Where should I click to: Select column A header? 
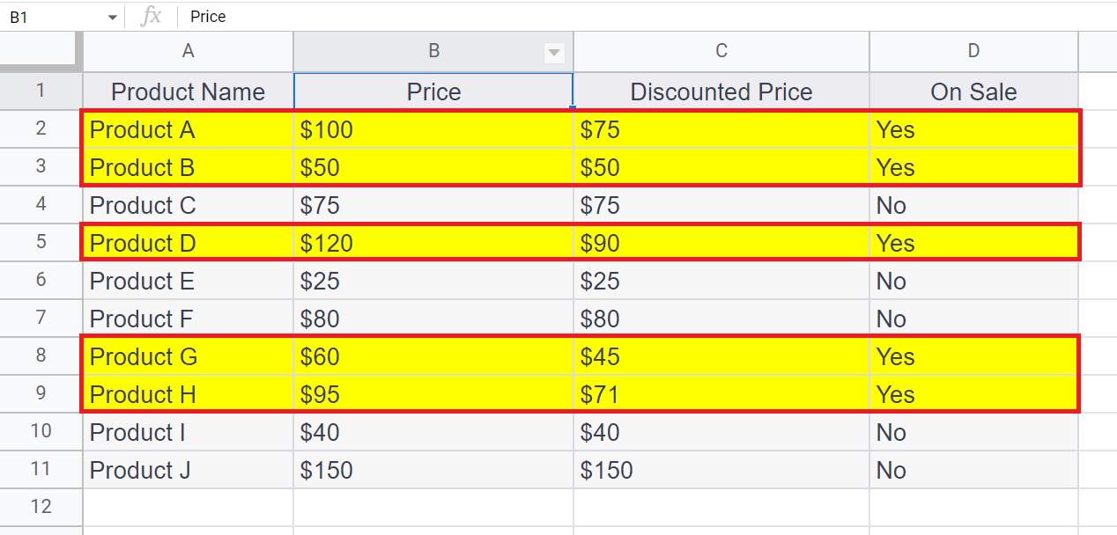coord(188,52)
